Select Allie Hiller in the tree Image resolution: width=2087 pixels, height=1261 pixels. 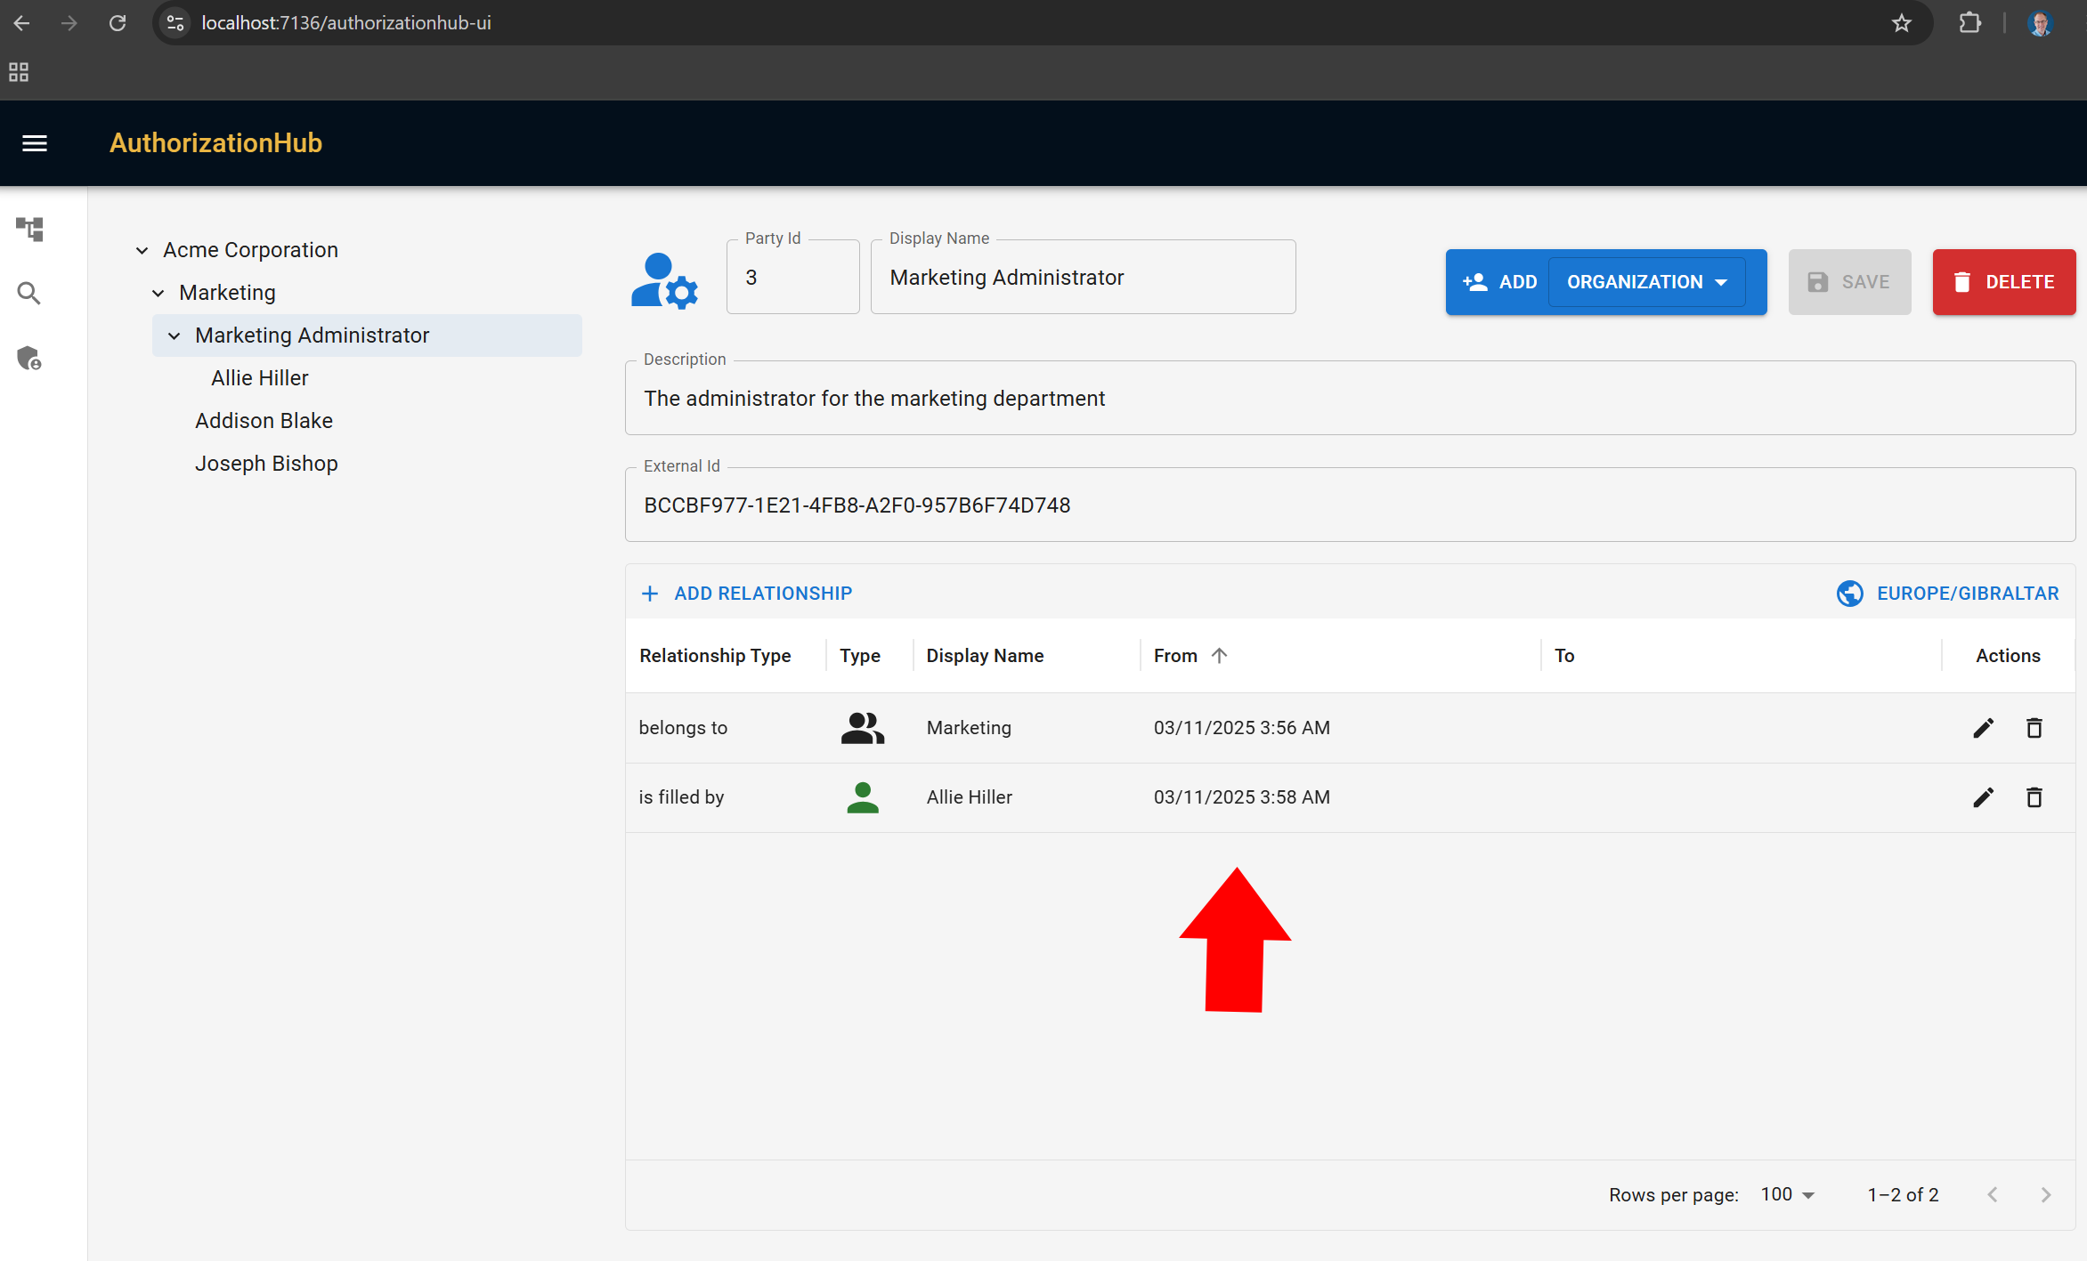click(259, 378)
